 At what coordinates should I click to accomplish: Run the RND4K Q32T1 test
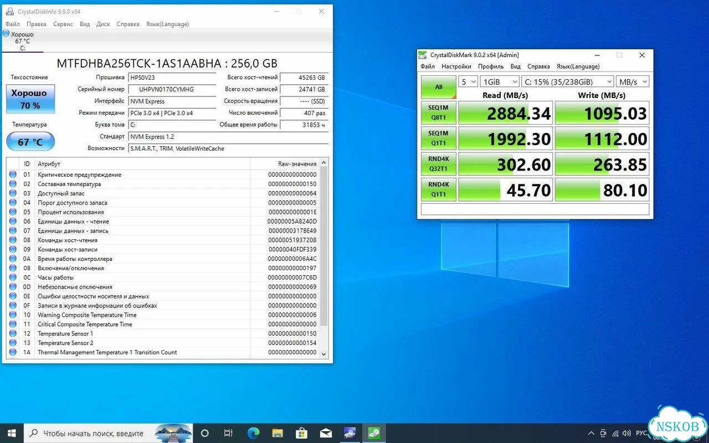point(439,164)
